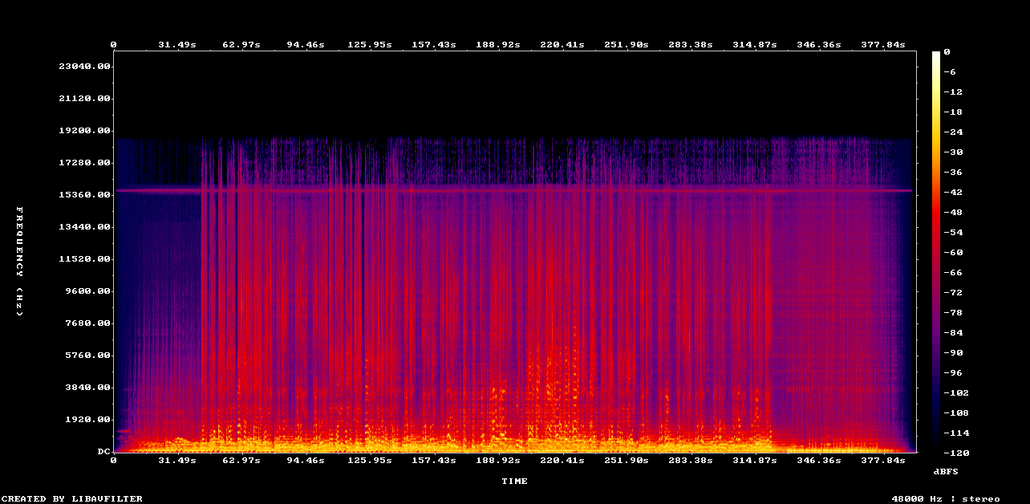This screenshot has height=504, width=1030.
Task: Click the 62.97s marker on bottom time axis
Action: point(241,461)
